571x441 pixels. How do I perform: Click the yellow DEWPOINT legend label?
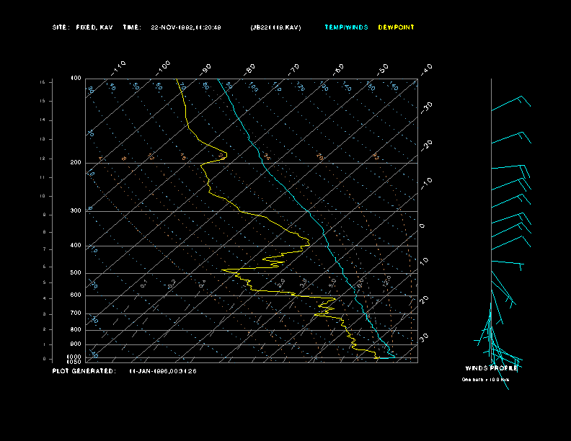[396, 27]
